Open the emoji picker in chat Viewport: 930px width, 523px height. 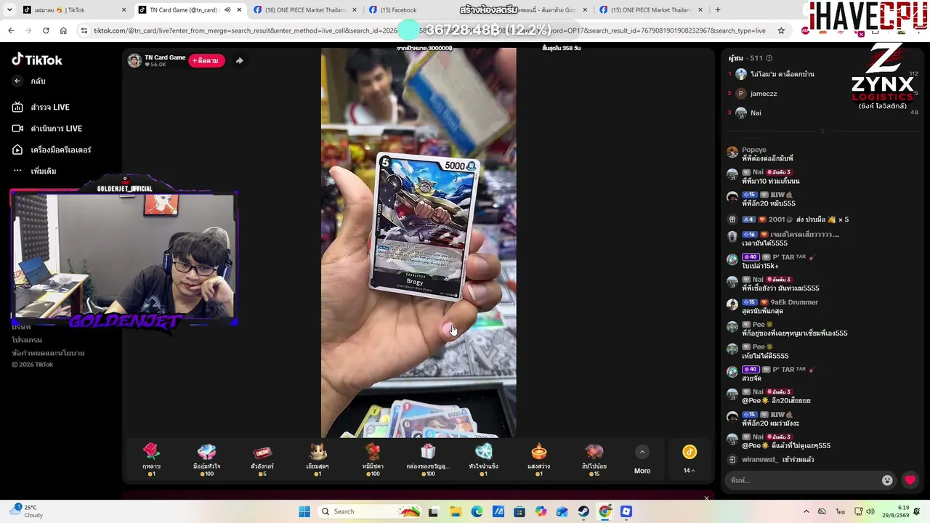tap(887, 480)
